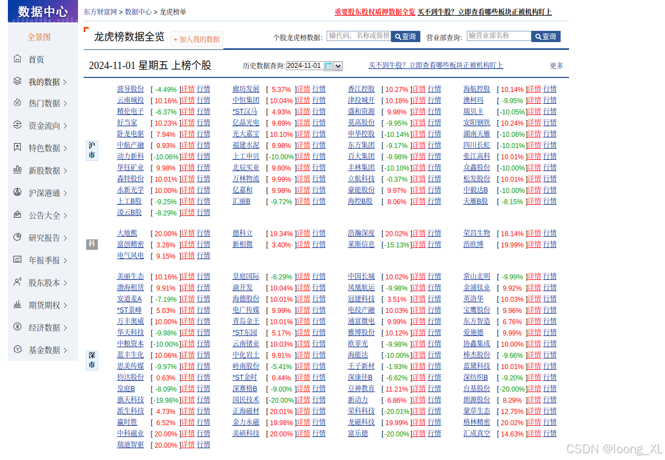
Task: Open the history date dropdown arrow
Action: [338, 66]
